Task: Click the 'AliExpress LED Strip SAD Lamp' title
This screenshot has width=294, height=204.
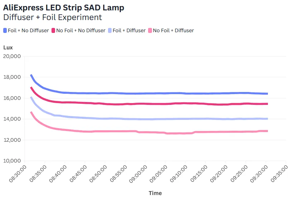Action: point(64,8)
